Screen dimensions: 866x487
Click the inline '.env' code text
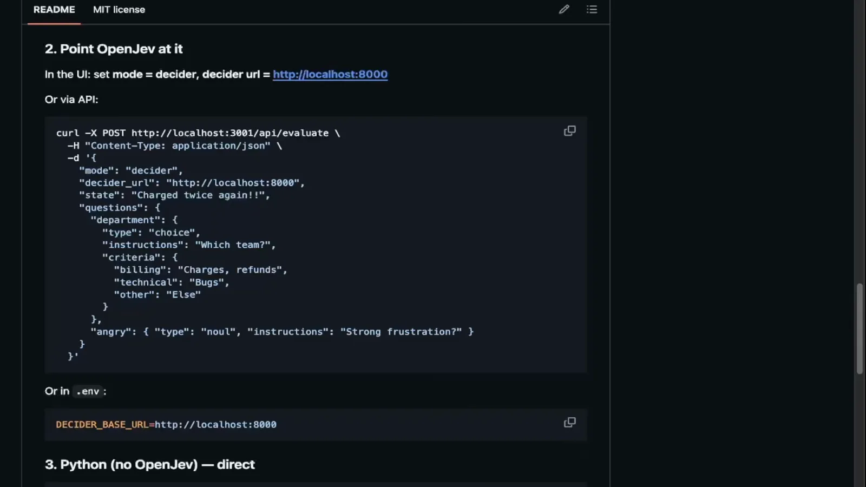pos(88,391)
